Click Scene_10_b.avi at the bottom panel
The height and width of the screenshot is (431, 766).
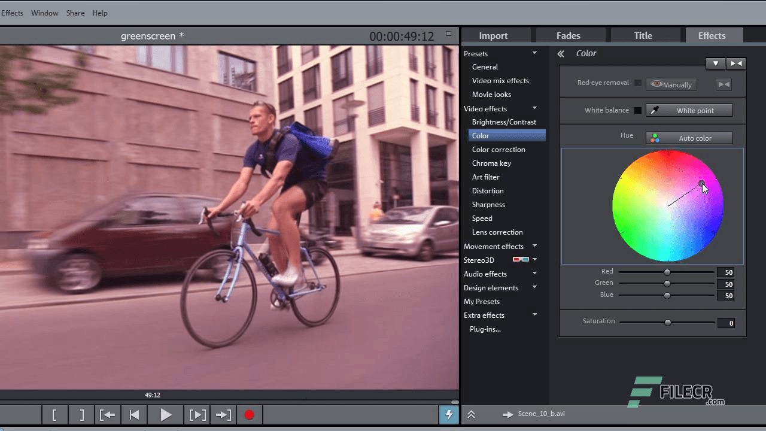[x=541, y=414]
